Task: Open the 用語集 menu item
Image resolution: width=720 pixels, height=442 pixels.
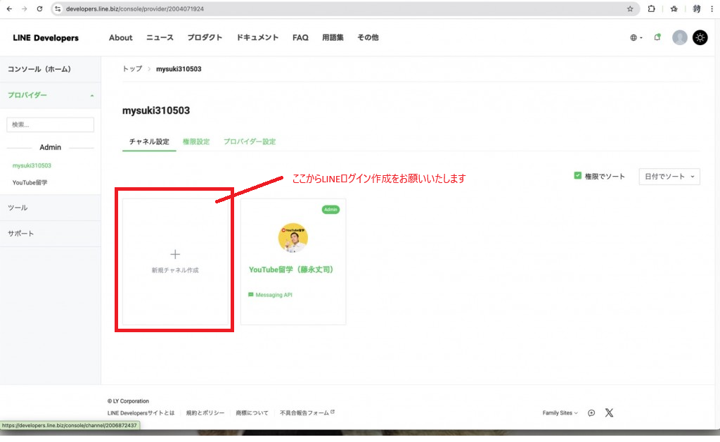Action: (333, 38)
